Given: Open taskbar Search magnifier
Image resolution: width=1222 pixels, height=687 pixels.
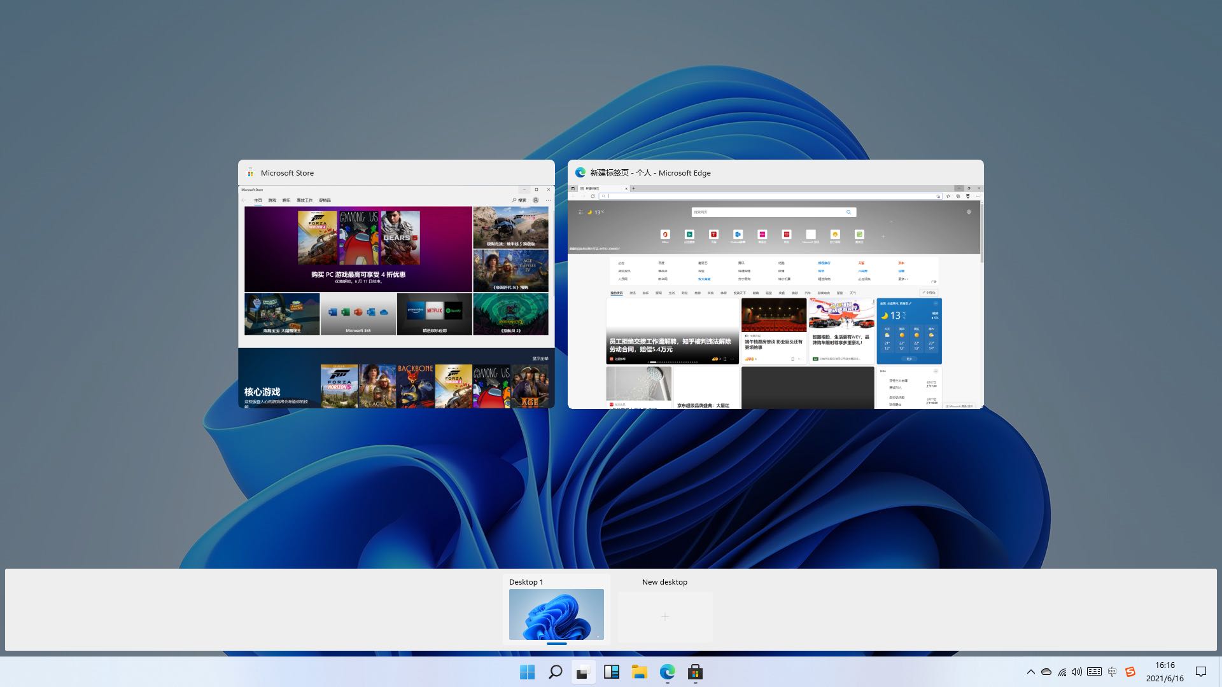Looking at the screenshot, I should click(x=555, y=672).
